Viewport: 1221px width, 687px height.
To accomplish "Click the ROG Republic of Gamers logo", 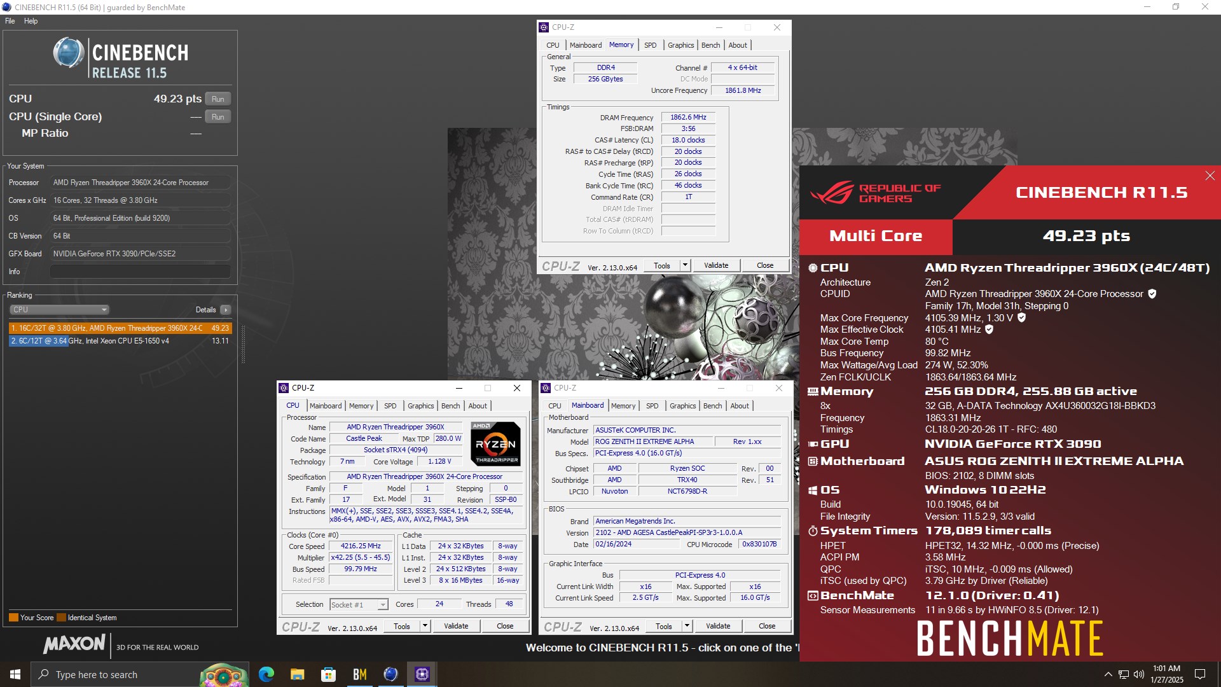I will coord(874,193).
